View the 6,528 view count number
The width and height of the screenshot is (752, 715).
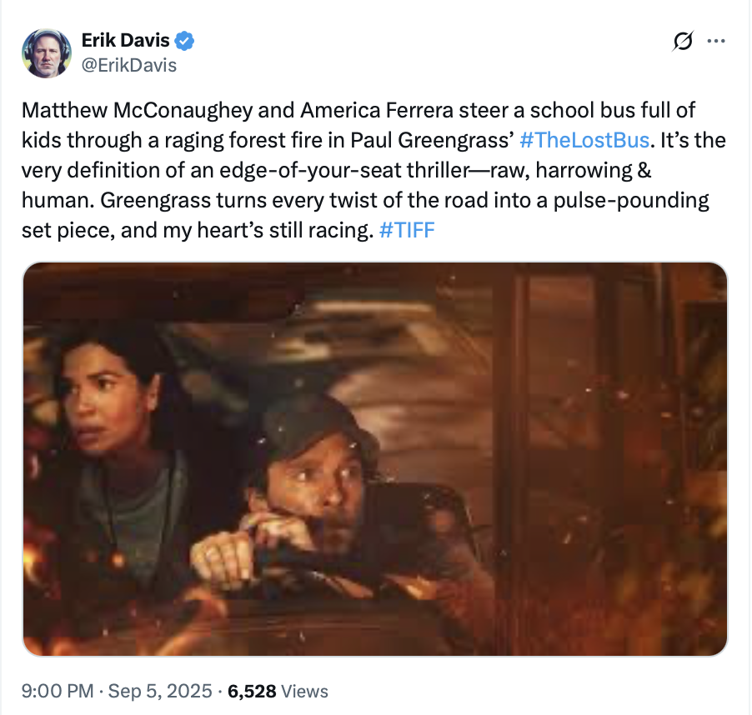pyautogui.click(x=252, y=691)
